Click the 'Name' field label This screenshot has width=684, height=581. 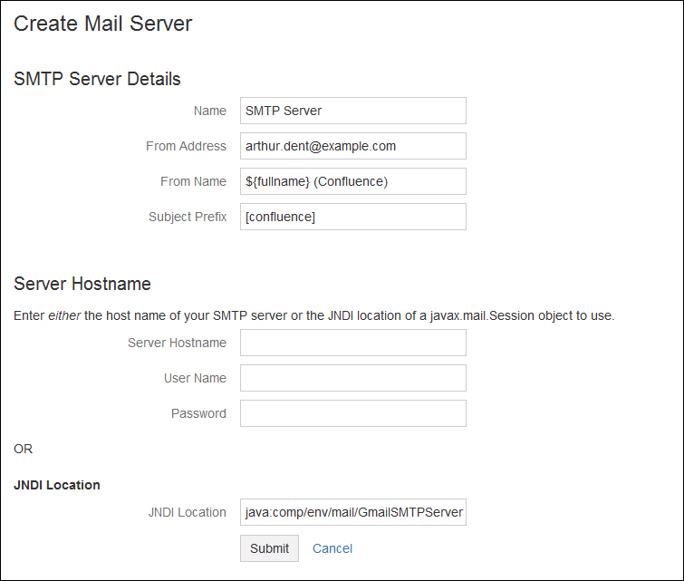tap(210, 111)
